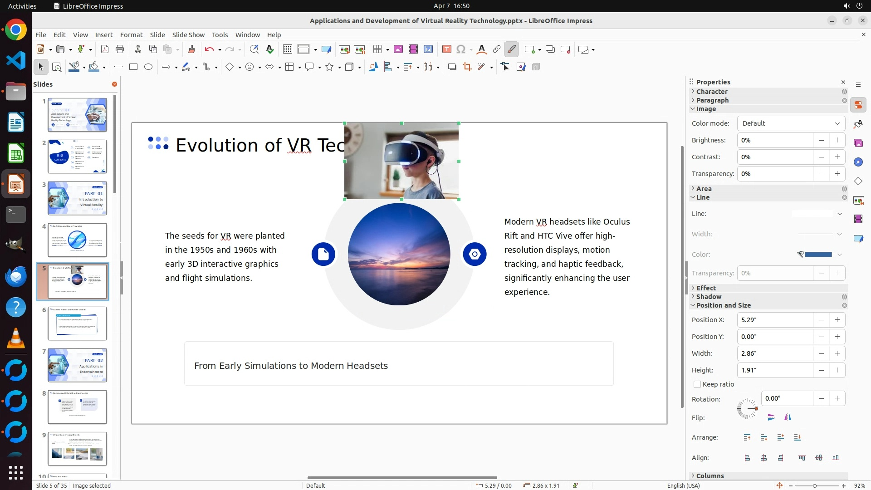Screen dimensions: 871x490
Task: Open the Color mode dropdown
Action: click(x=791, y=123)
